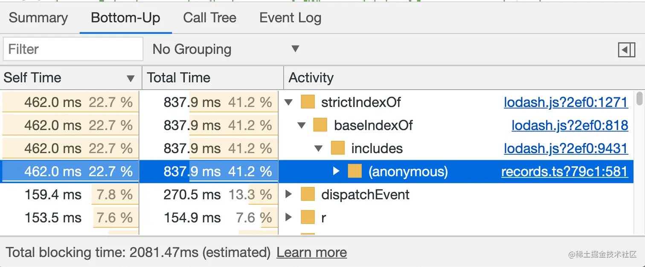Expand the (anonymous) row
Viewport: 645px width, 267px height.
(x=336, y=171)
